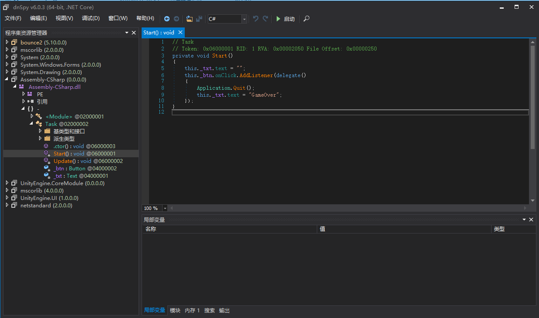Expand the PE node
Image resolution: width=539 pixels, height=318 pixels.
tap(24, 94)
